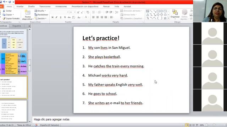
Task: Click the Redo icon in quick access toolbar
Action: [x=10, y=2]
